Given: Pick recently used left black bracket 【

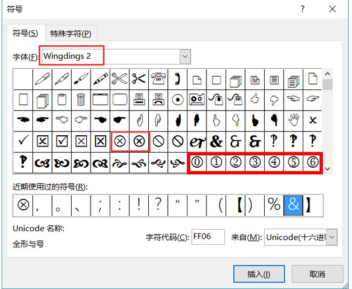Looking at the screenshot, I should pyautogui.click(x=239, y=205).
